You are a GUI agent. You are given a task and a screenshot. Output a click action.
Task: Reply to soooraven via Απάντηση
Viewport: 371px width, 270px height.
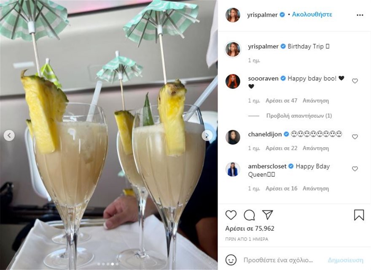[x=316, y=101]
